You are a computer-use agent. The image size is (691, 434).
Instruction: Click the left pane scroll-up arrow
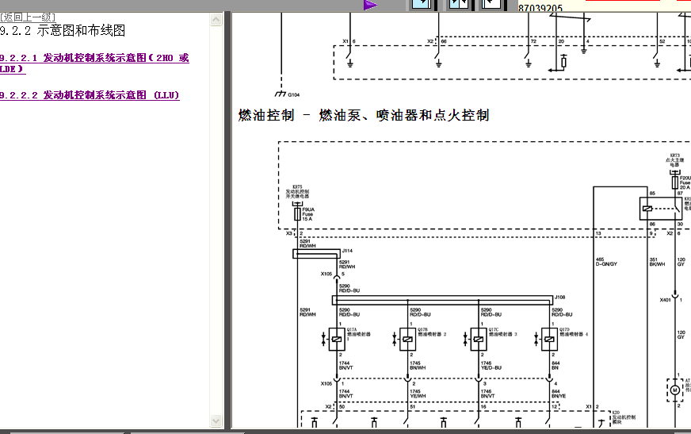(x=216, y=19)
